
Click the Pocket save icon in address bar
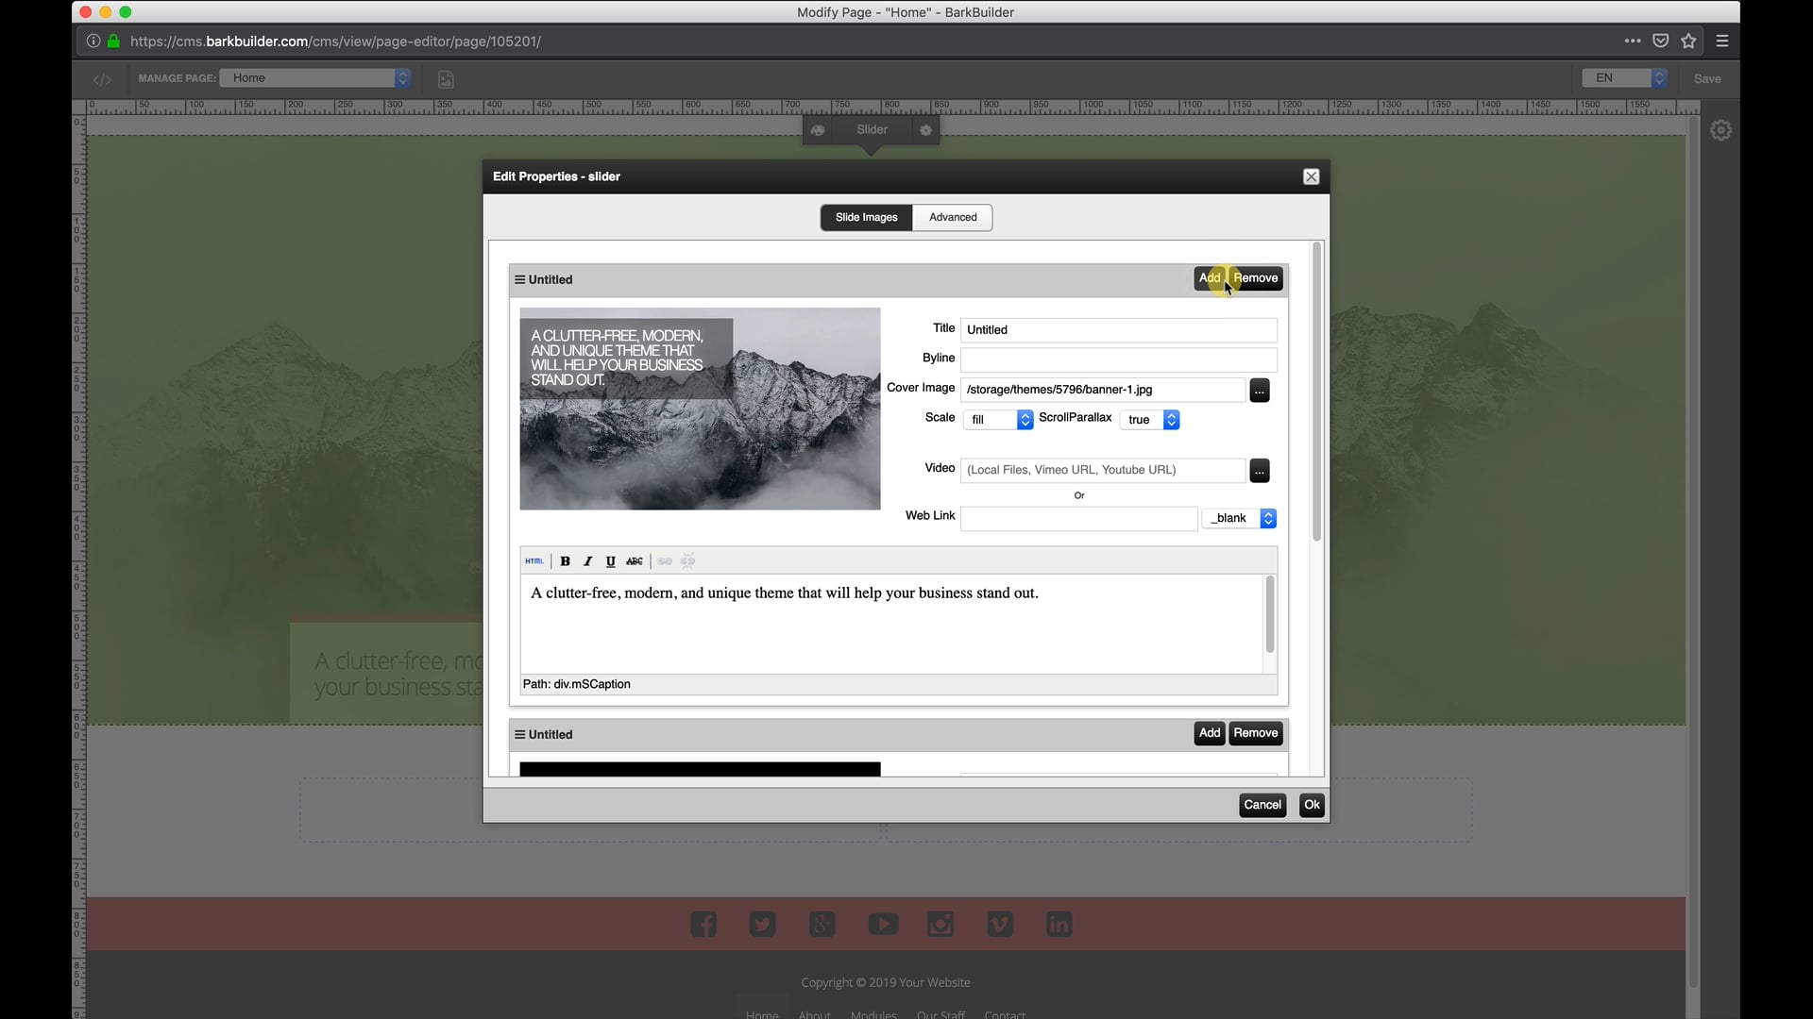click(1661, 42)
